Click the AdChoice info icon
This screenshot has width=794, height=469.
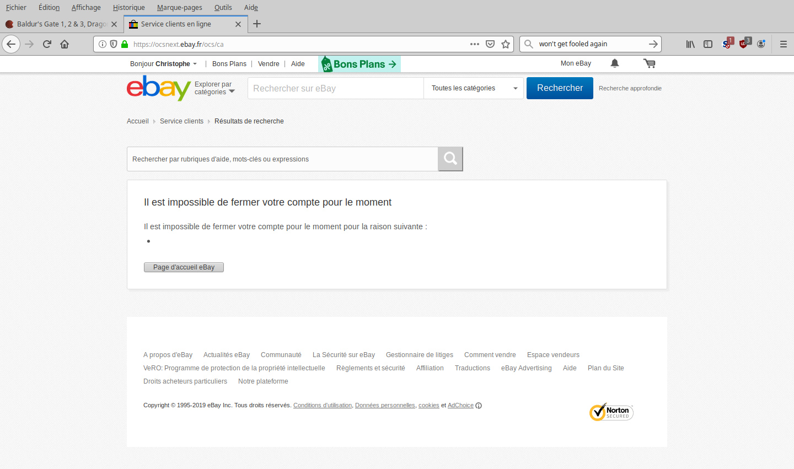pos(479,406)
